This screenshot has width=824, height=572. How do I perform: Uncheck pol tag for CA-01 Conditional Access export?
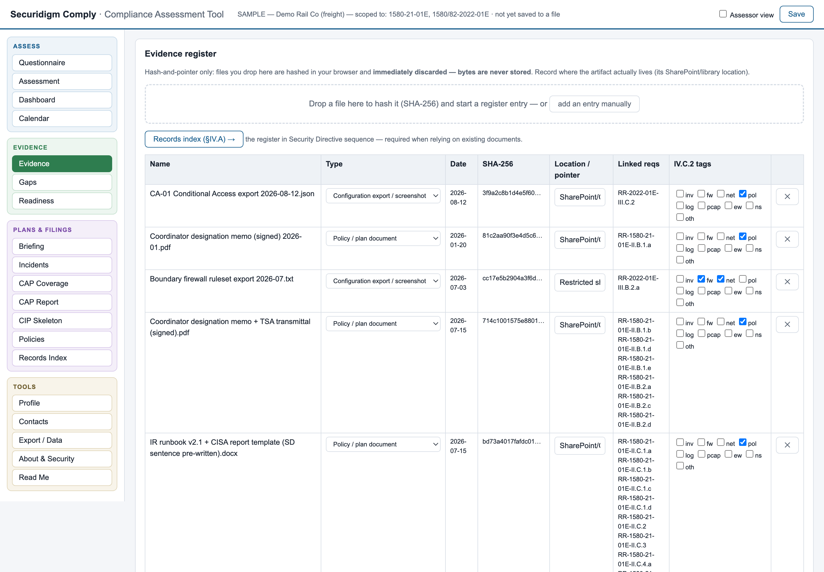tap(742, 194)
